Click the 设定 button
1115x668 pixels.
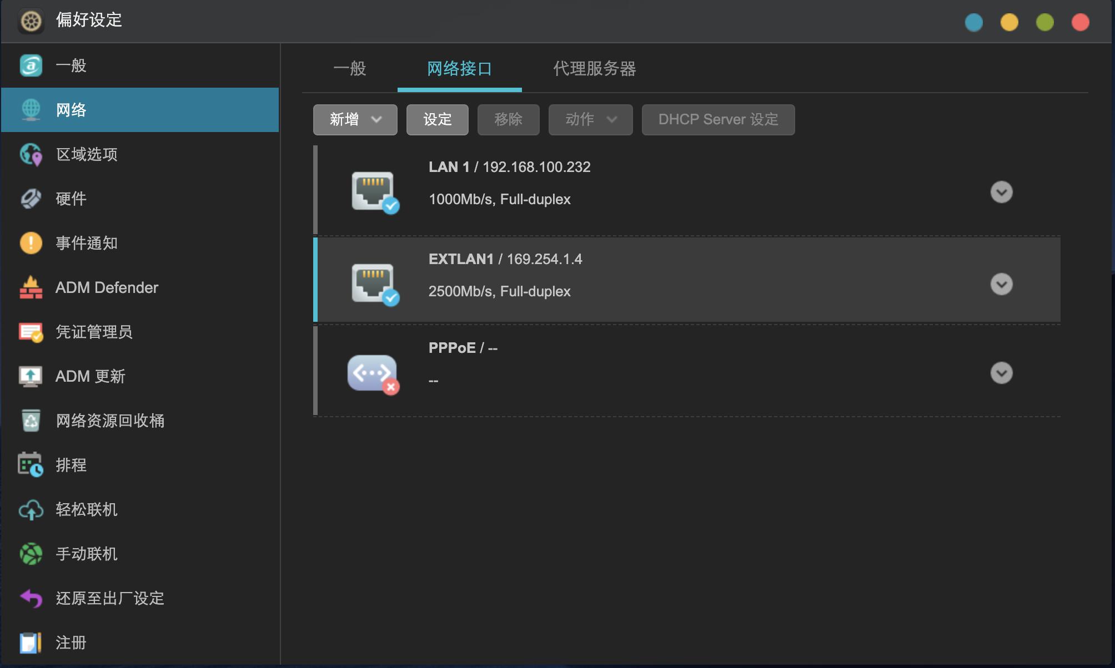point(437,119)
